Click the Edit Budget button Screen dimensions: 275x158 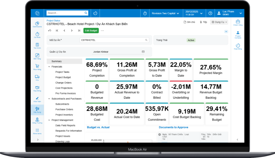click(91, 31)
